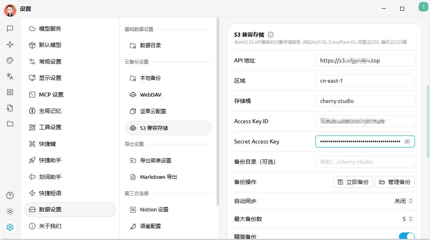Open the 最大备份数 dropdown
The width and height of the screenshot is (430, 240).
[407, 219]
